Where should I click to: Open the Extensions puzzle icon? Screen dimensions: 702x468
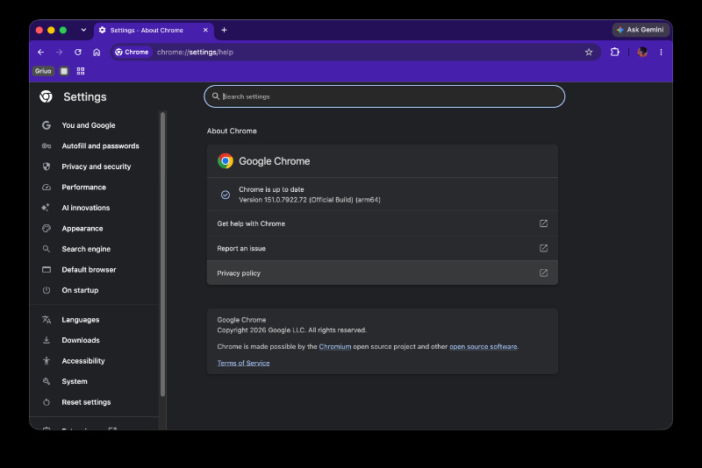(615, 52)
